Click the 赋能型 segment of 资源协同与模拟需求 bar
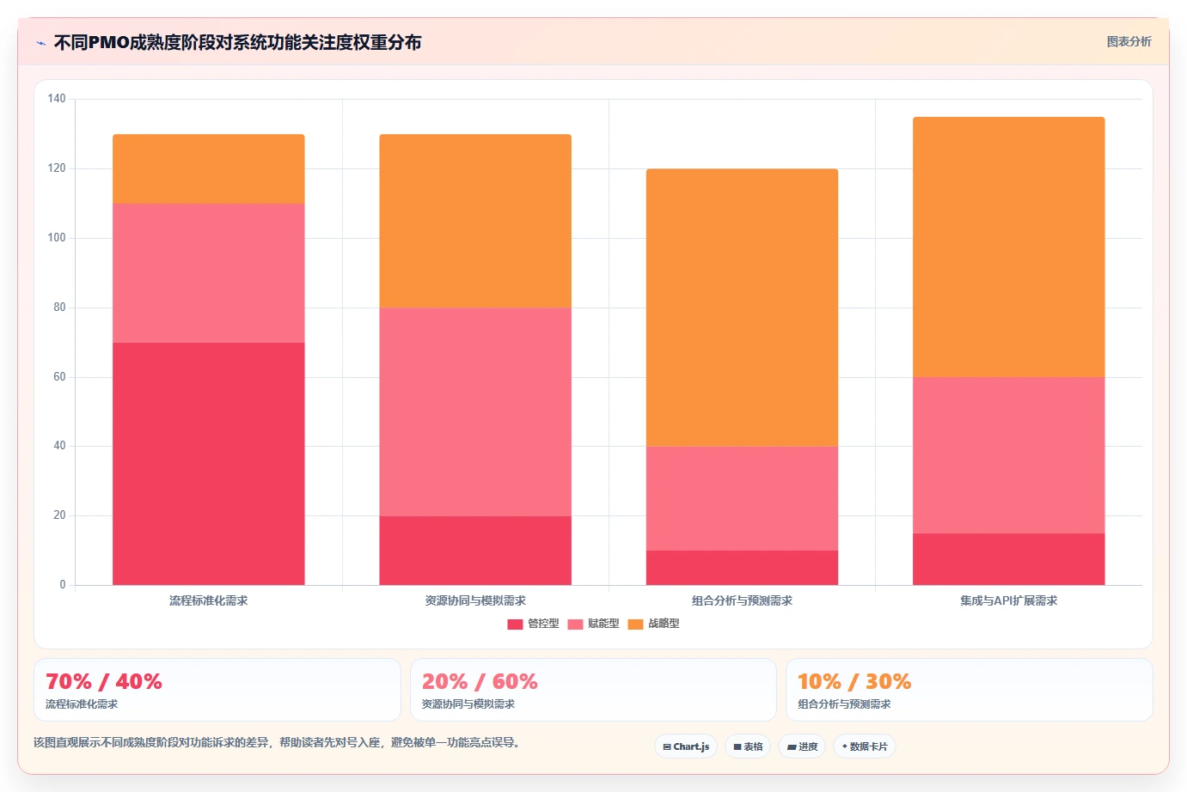1187x792 pixels. point(475,412)
